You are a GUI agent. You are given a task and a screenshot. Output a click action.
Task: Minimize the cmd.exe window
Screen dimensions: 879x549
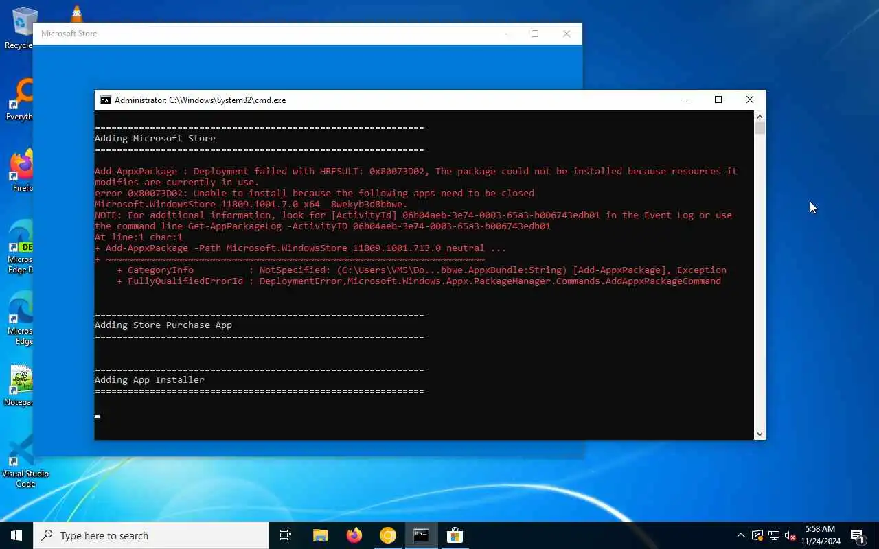pyautogui.click(x=687, y=100)
